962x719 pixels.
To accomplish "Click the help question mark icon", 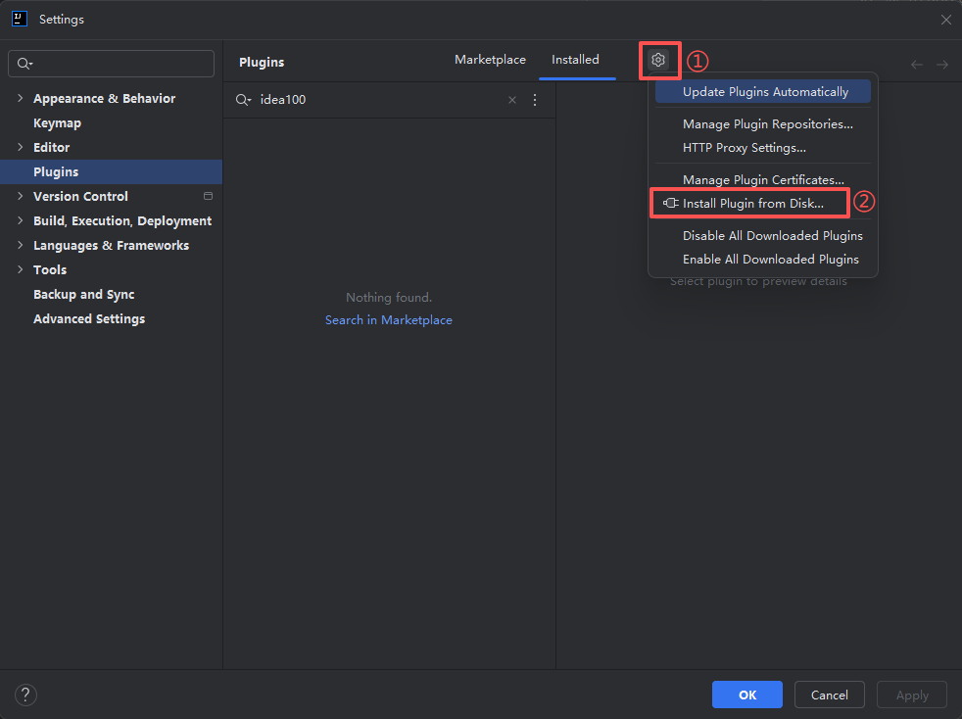I will (25, 695).
